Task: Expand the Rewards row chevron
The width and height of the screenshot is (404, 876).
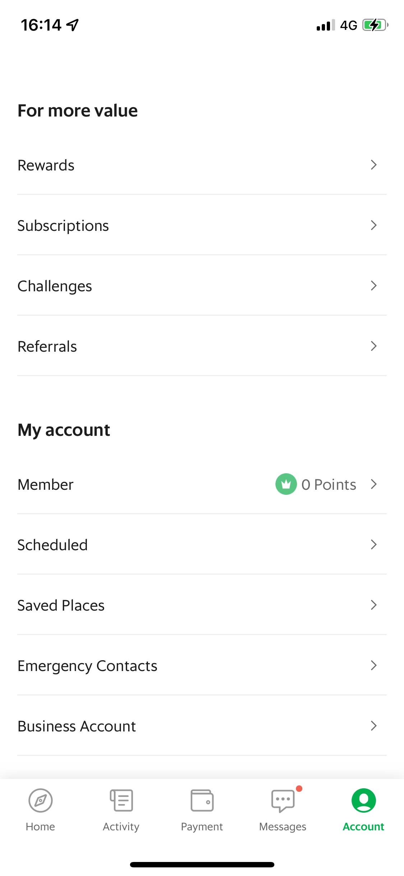Action: tap(373, 165)
